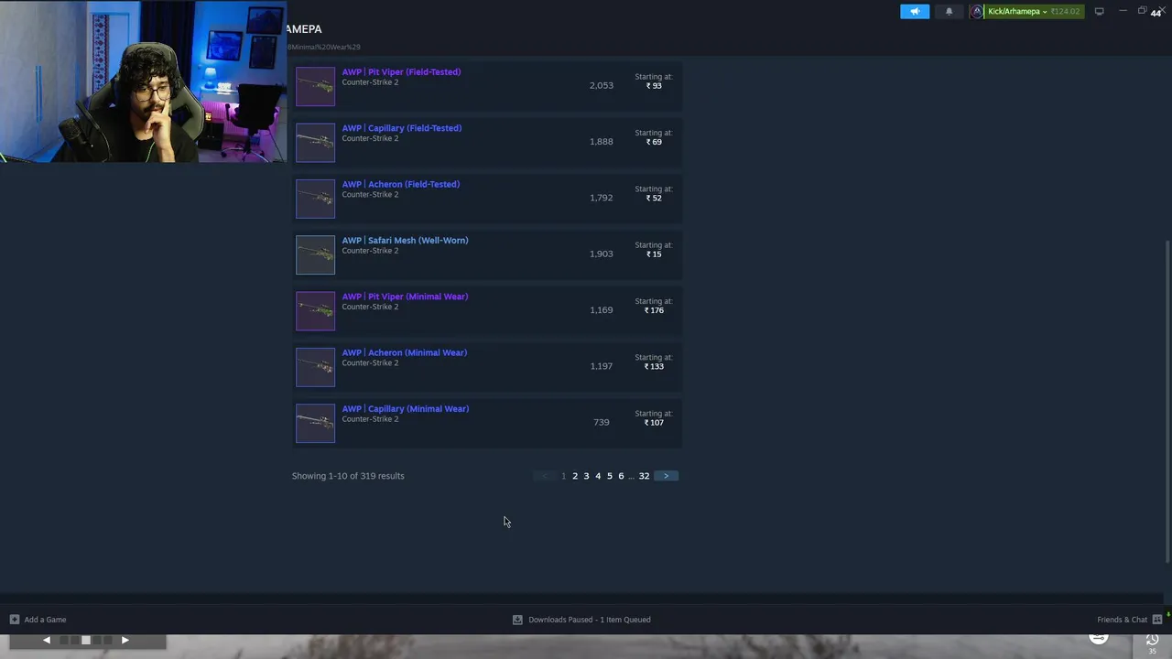Open the notifications bell
Screen dimensions: 1172x659
(x=949, y=11)
